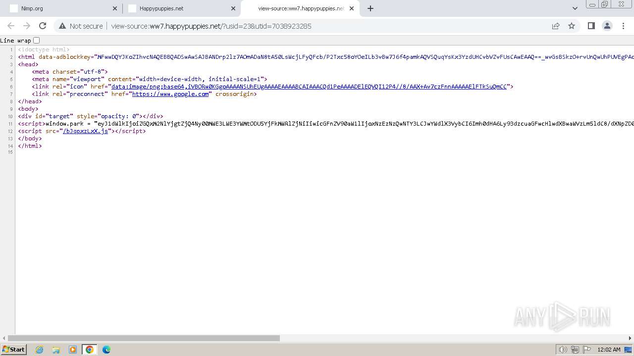Reload the current page
Screen dimensions: 634x356
43,26
